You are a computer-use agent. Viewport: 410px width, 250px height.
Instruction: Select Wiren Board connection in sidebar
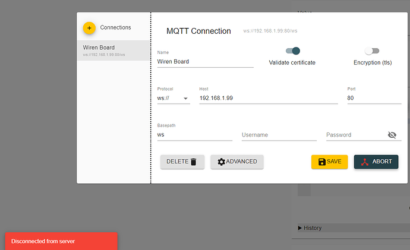point(113,50)
